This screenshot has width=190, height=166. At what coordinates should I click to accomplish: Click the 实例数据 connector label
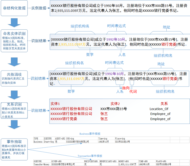pyautogui.click(x=39, y=8)
